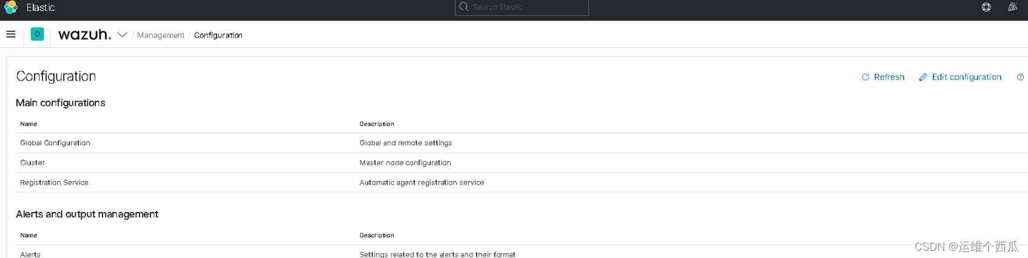The image size is (1028, 258).
Task: Click Alerts and output management heading
Action: [87, 214]
